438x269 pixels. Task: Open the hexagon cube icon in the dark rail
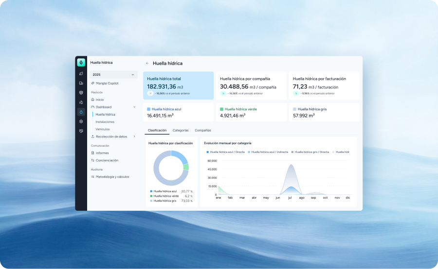pos(81,121)
